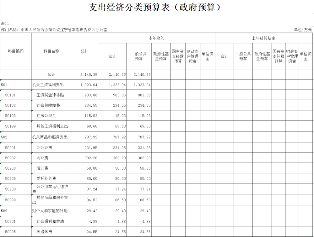Viewport: 314px width, 237px height.
Task: Select the code cell 50199
Action: click(x=16, y=126)
